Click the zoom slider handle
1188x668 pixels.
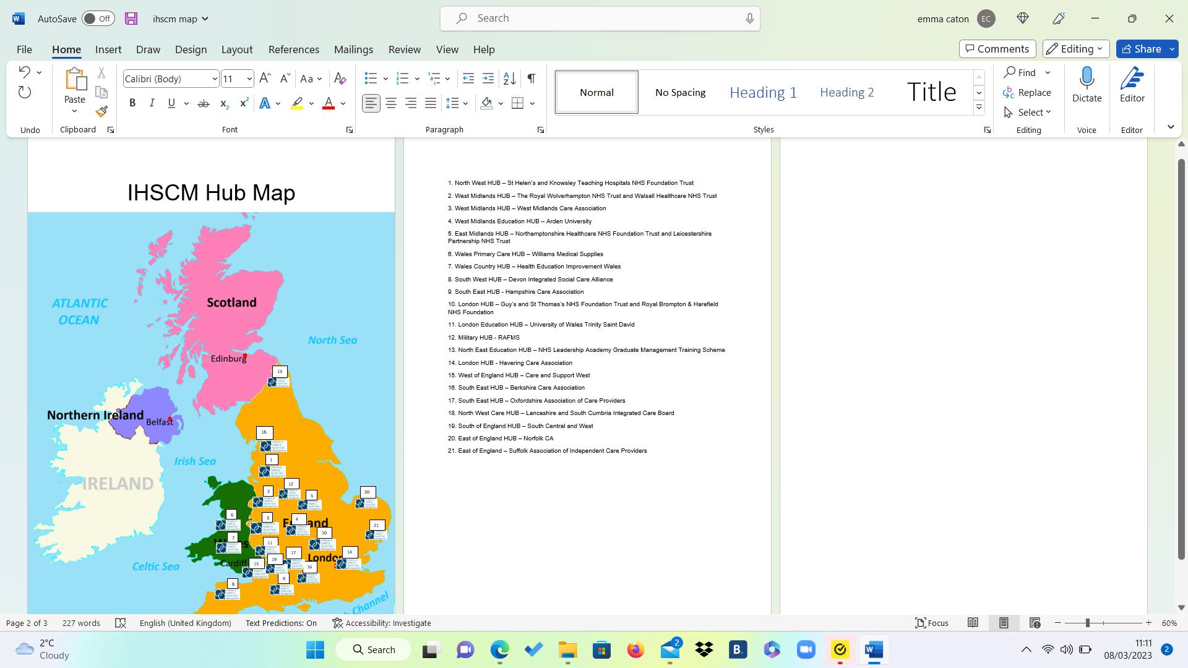coord(1087,623)
